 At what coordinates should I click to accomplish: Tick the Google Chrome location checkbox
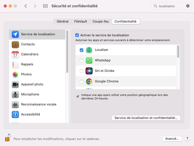82,81
